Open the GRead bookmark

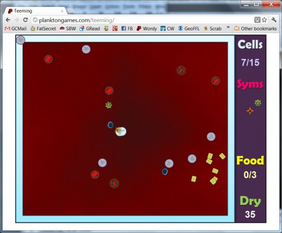(x=90, y=28)
